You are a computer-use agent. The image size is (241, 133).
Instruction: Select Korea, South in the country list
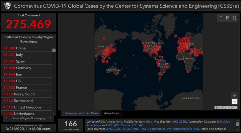click(27, 94)
